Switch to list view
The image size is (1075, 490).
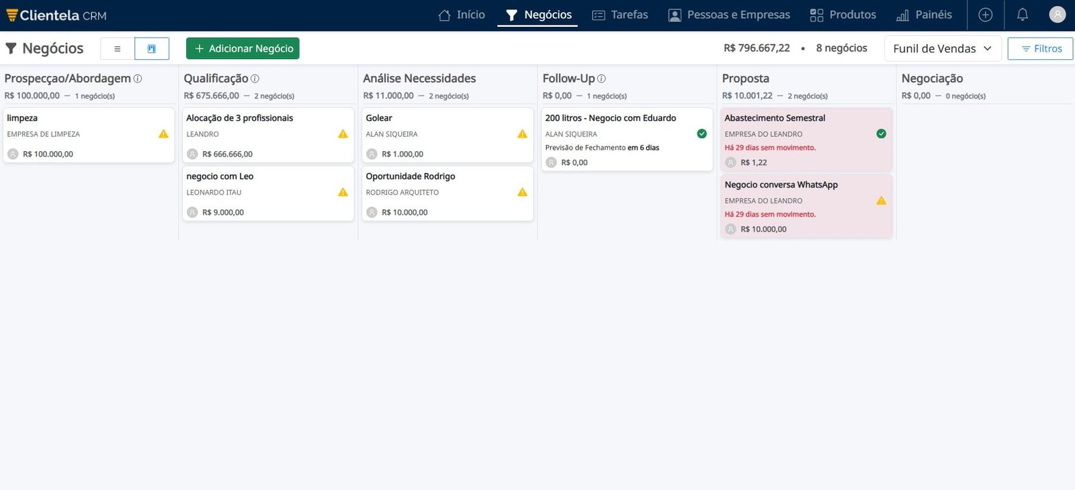[118, 48]
